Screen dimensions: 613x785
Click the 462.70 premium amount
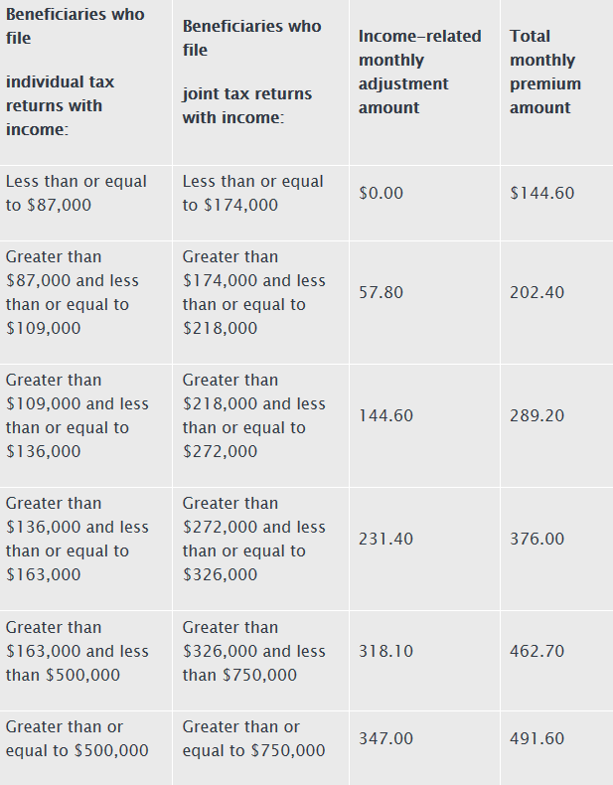pos(536,651)
